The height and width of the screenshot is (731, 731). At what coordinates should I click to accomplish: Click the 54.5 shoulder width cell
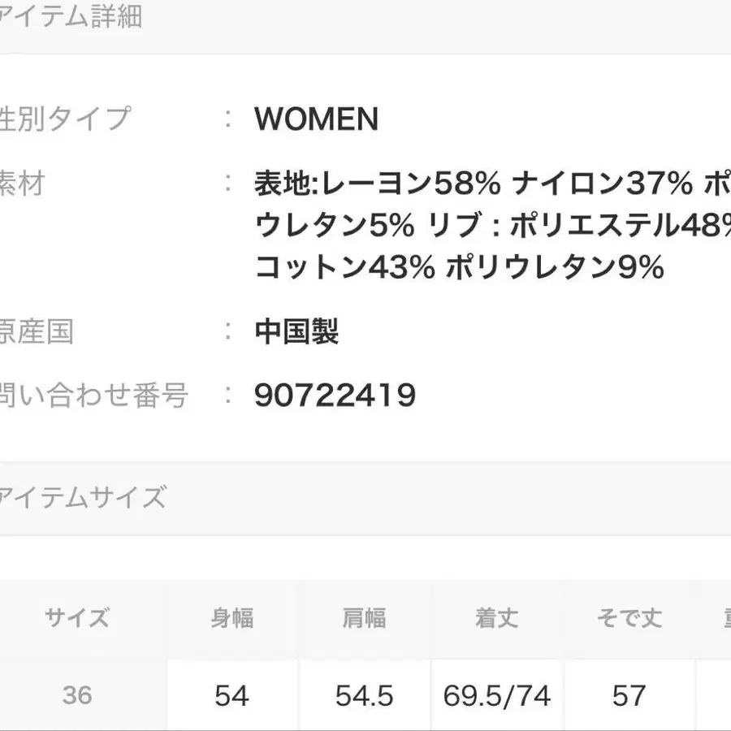point(364,695)
